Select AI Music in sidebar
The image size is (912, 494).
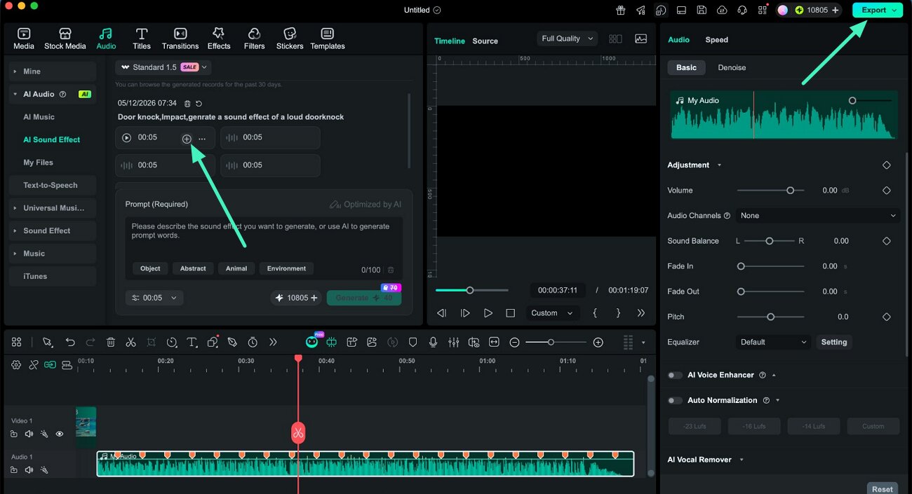[39, 117]
